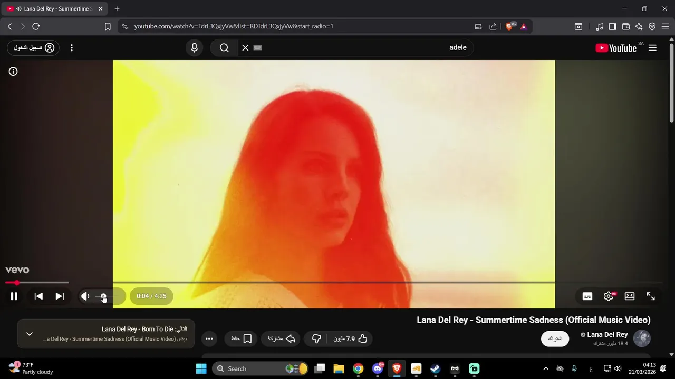Open the tab search toolbar icon
Screen dimensions: 675x379
pos(578,26)
